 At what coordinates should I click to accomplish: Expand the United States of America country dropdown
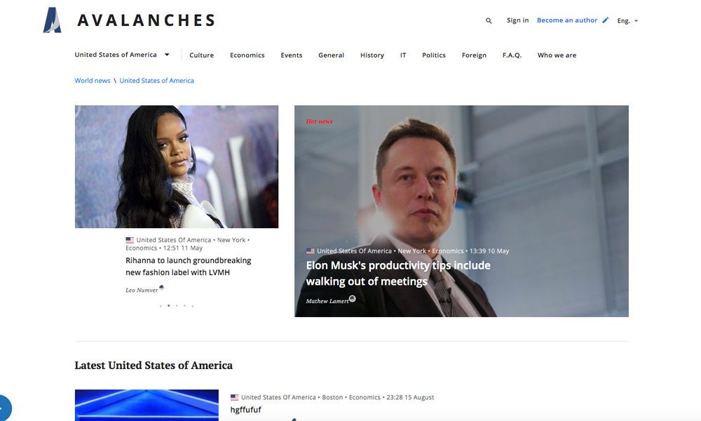(x=122, y=55)
